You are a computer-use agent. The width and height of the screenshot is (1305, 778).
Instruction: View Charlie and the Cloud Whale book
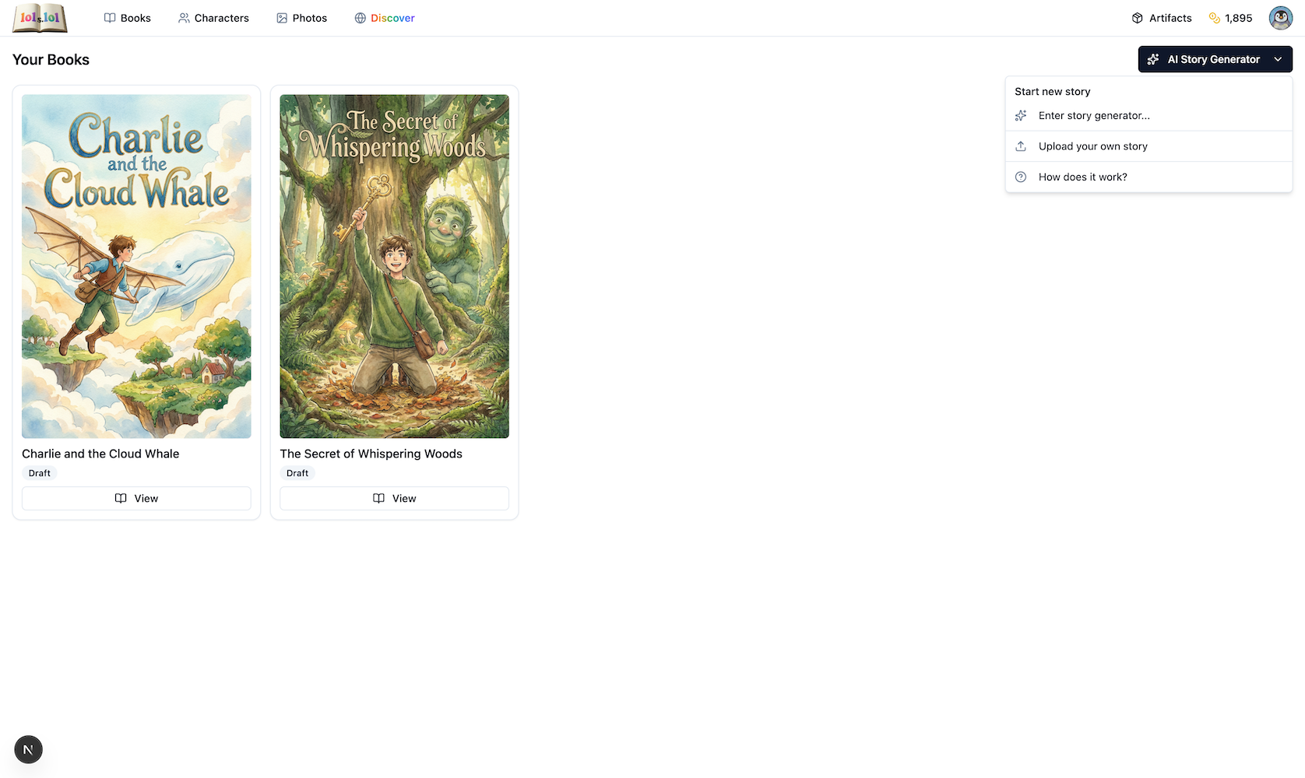136,499
